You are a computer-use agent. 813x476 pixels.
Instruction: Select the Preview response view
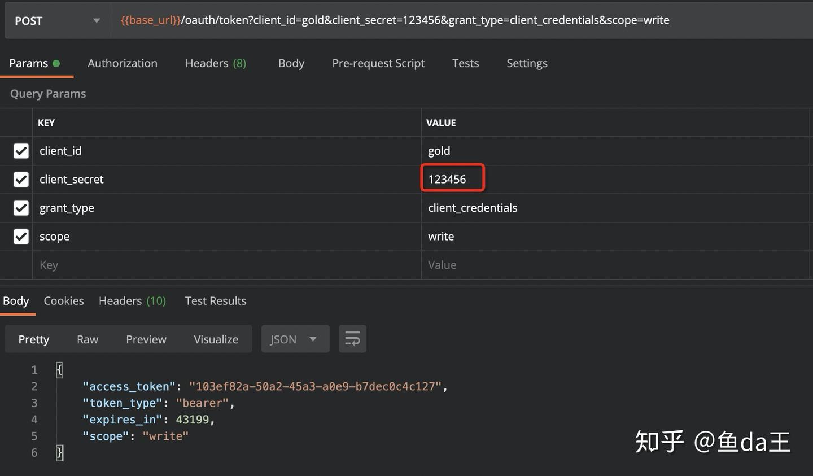tap(146, 339)
